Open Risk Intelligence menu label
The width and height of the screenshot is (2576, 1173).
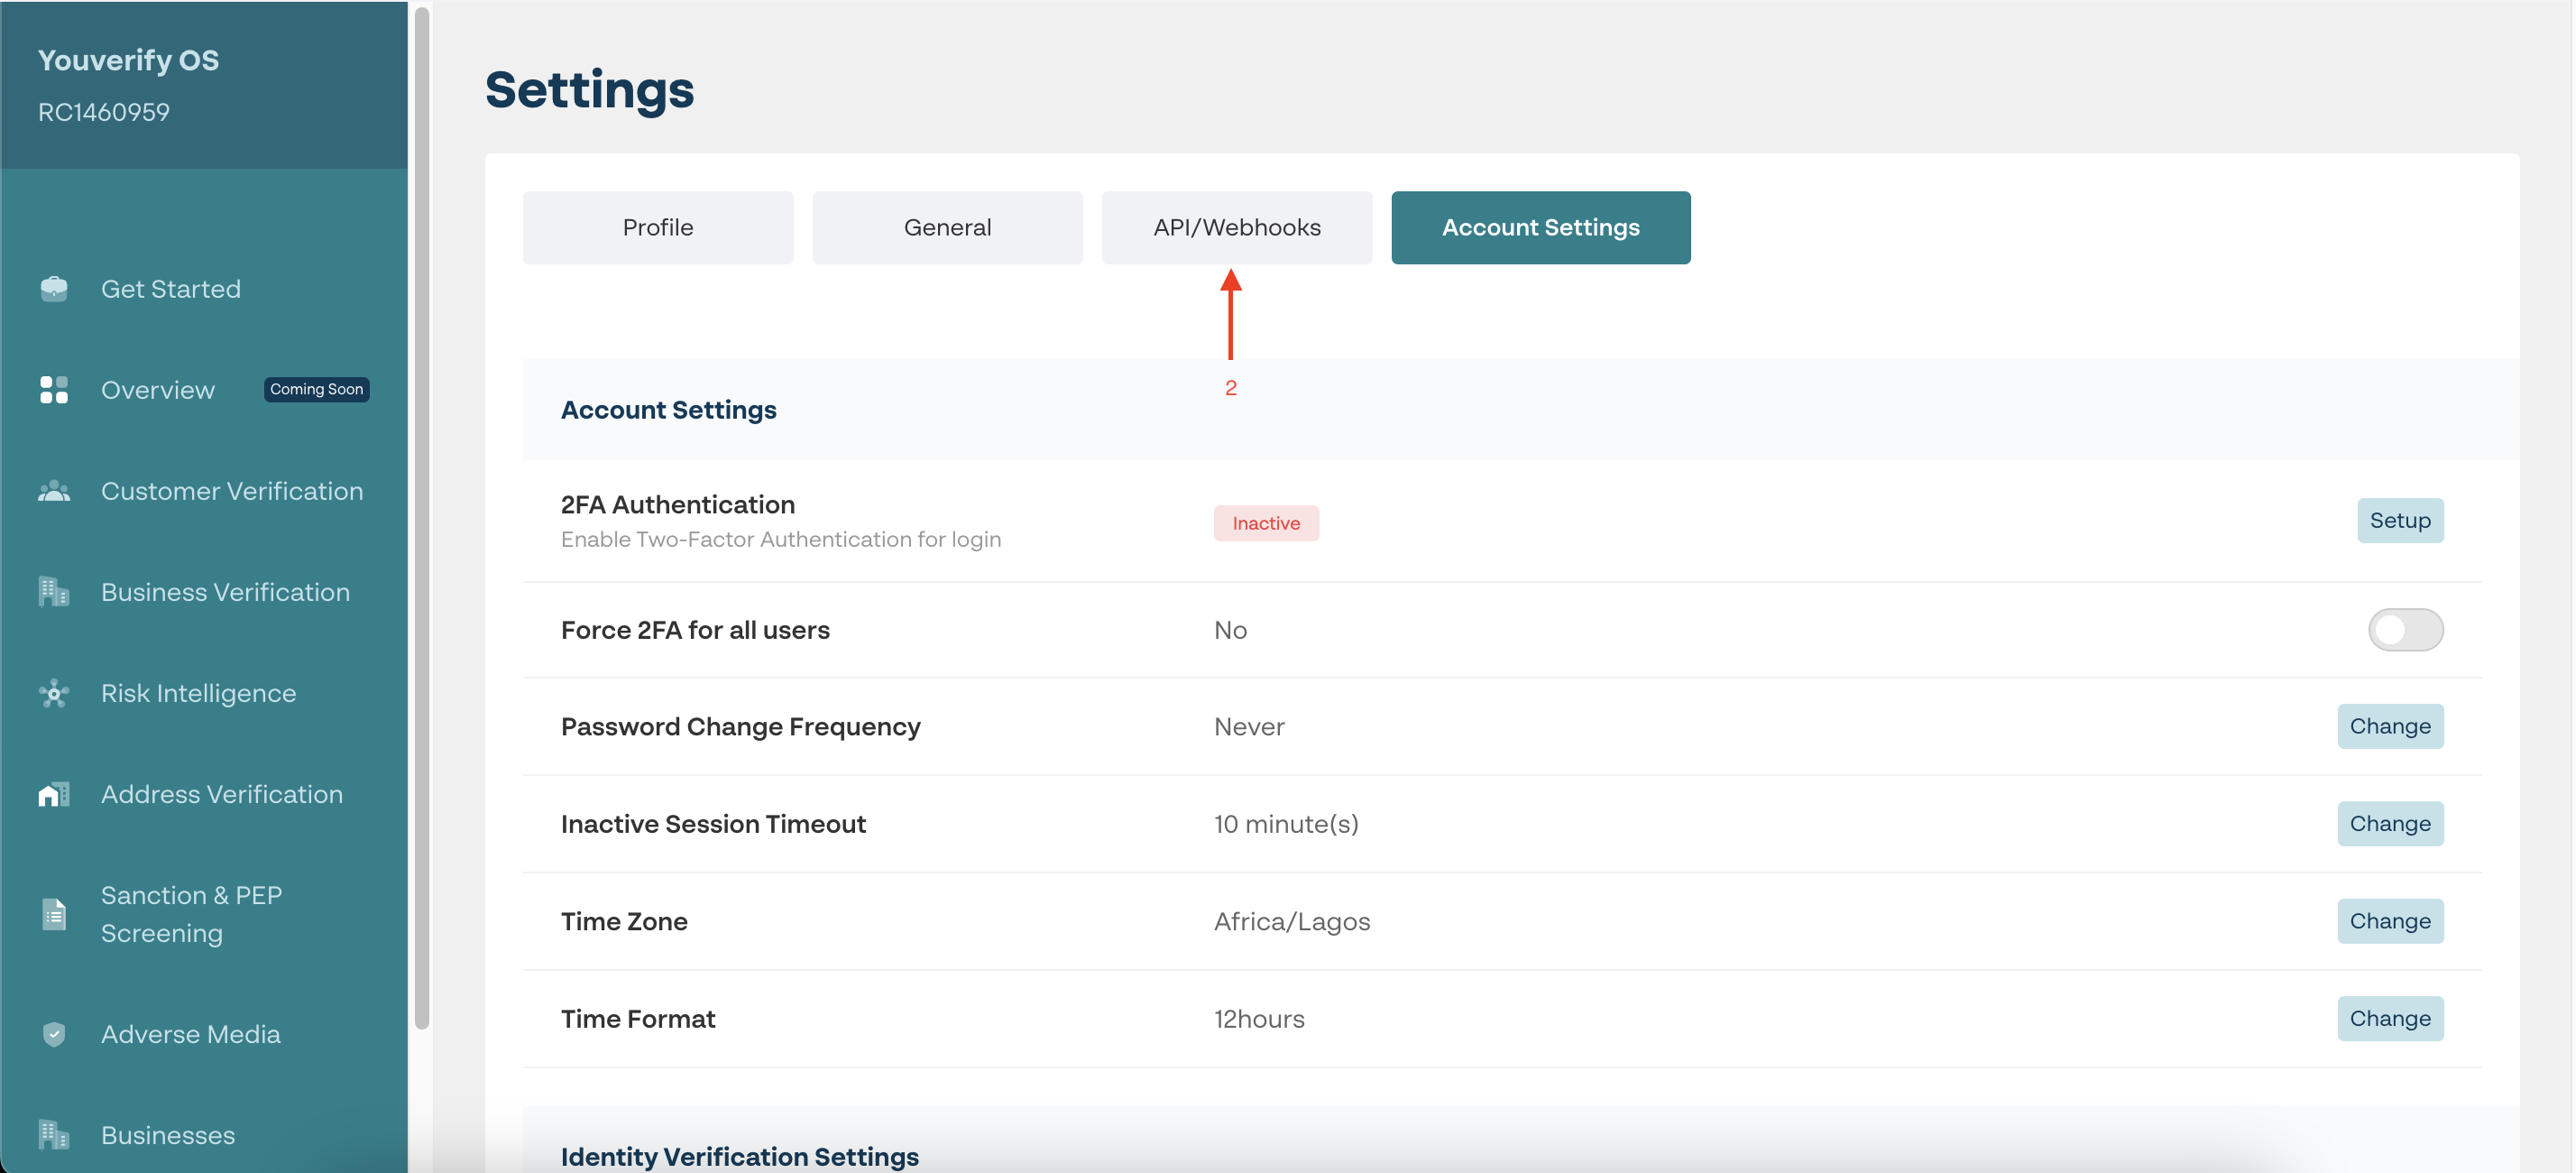click(198, 693)
